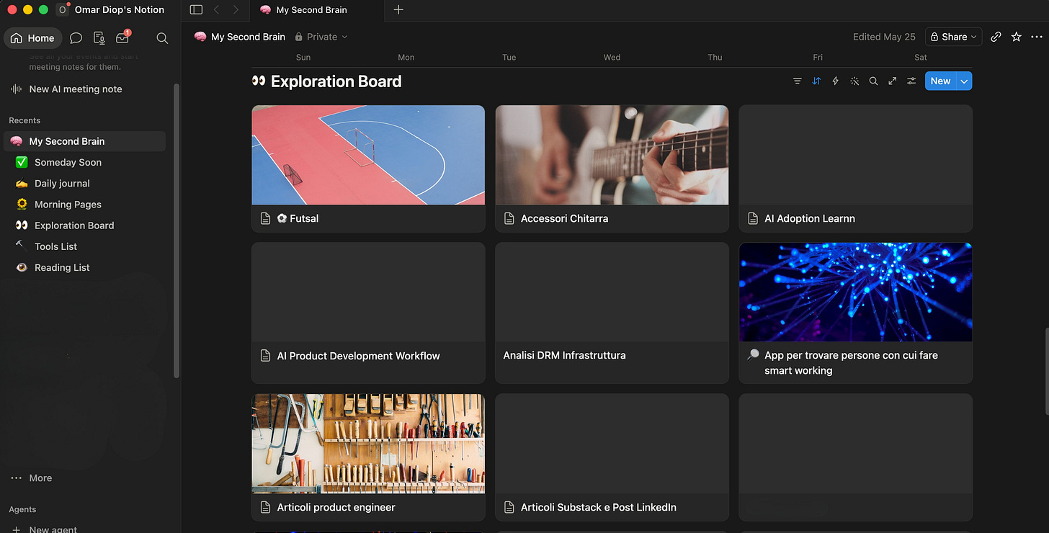Open My Second Brain in Recents

pos(84,141)
